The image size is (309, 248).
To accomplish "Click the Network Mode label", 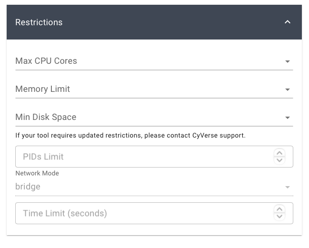I will pyautogui.click(x=37, y=173).
